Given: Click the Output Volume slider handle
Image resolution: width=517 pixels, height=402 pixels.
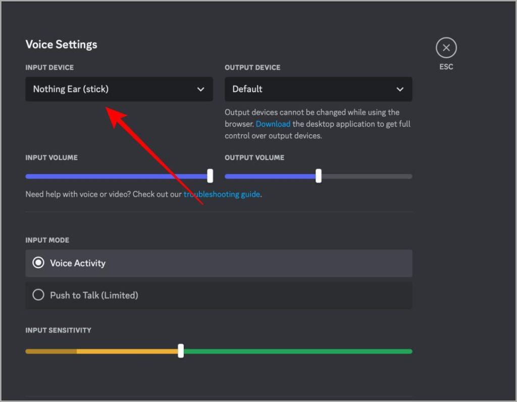Looking at the screenshot, I should [319, 176].
